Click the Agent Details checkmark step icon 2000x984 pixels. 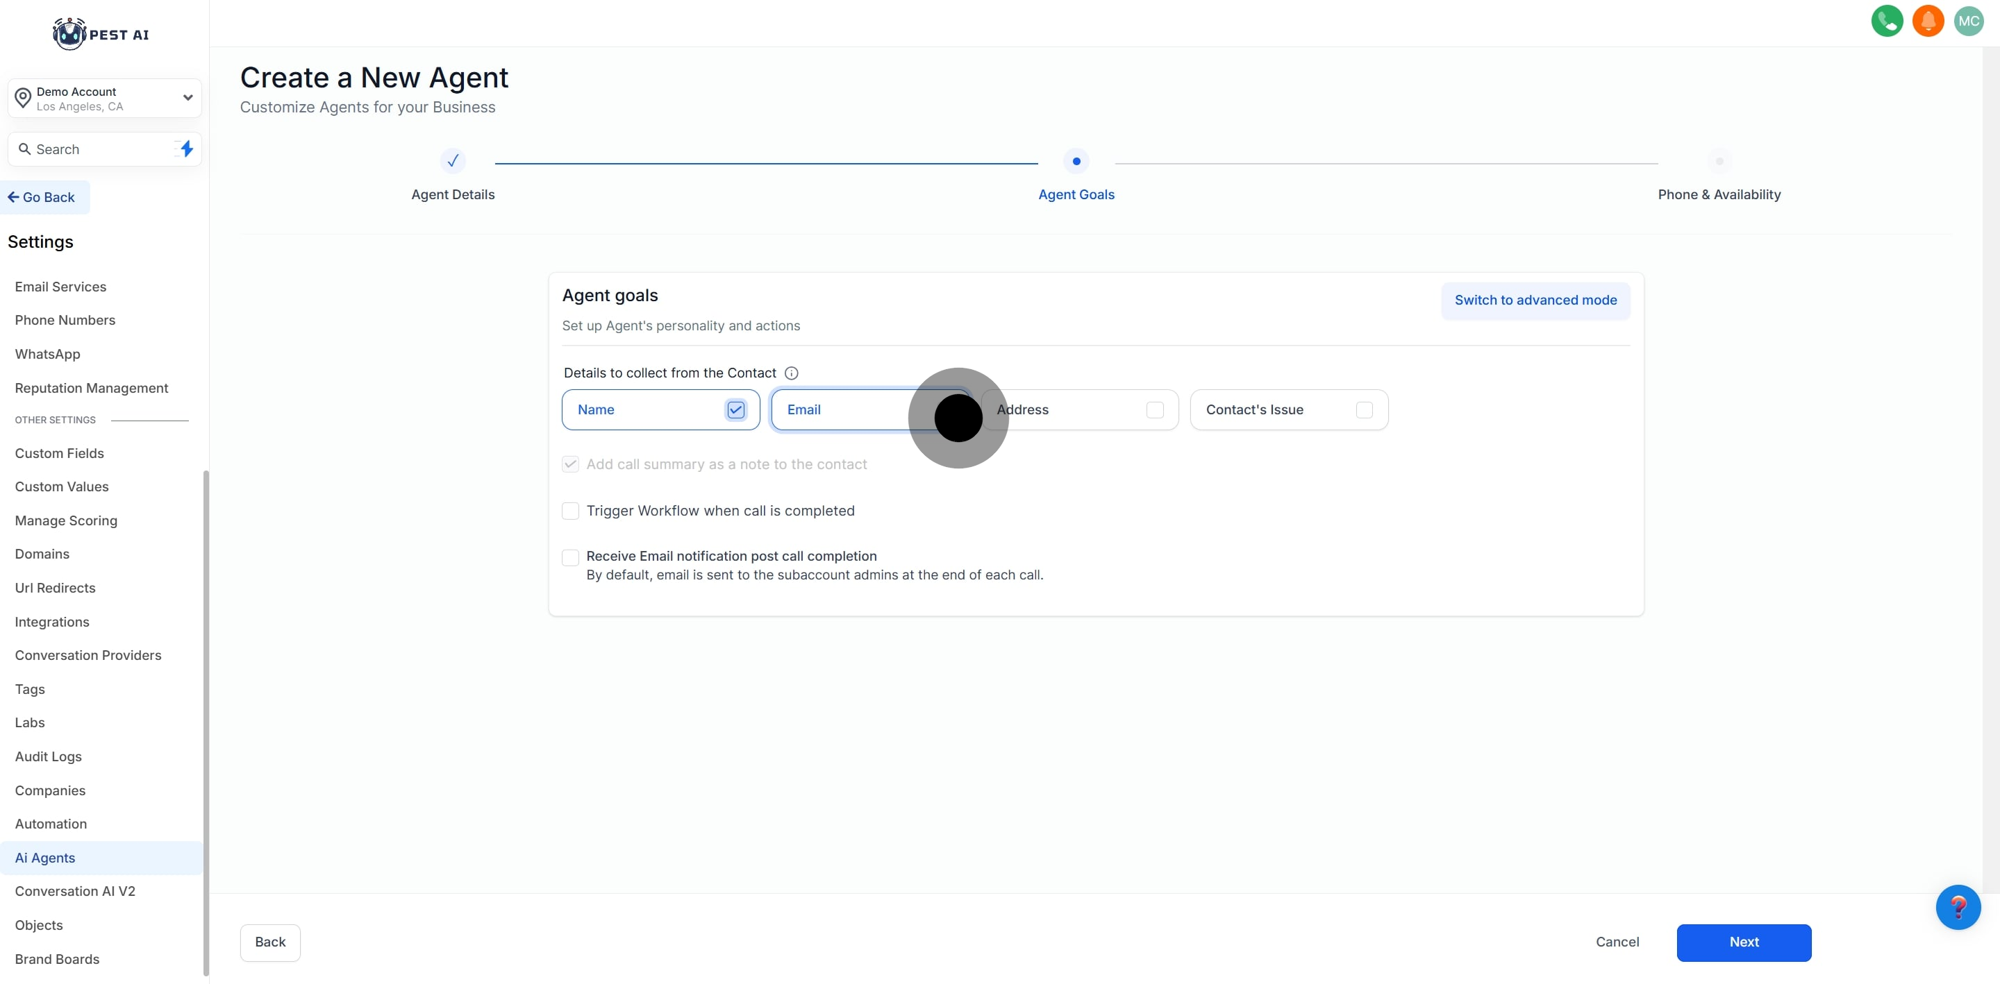click(x=453, y=162)
